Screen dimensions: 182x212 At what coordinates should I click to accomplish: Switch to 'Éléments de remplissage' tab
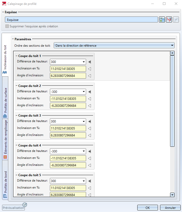point(5,139)
